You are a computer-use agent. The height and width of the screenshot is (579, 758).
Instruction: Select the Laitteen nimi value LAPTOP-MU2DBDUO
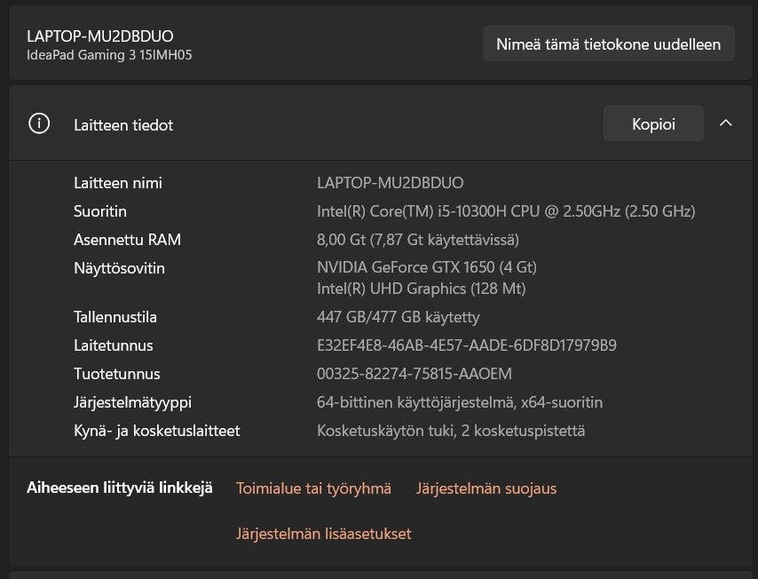pos(390,183)
